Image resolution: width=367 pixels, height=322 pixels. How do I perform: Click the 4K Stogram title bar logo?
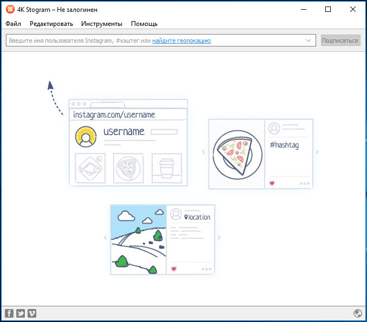coord(9,9)
